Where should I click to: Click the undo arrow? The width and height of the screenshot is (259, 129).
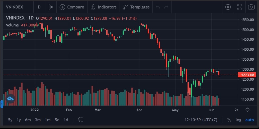tap(158, 7)
